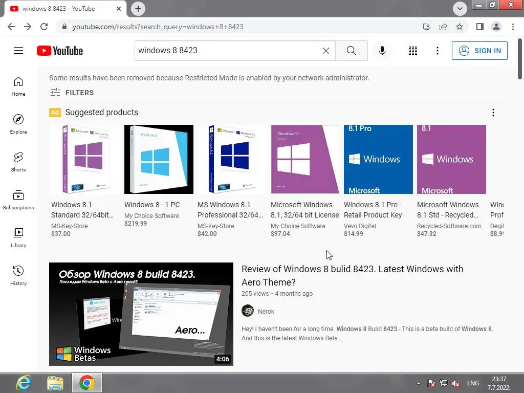524x393 pixels.
Task: Open MS Windows 8.1 Professional product image
Action: click(232, 160)
